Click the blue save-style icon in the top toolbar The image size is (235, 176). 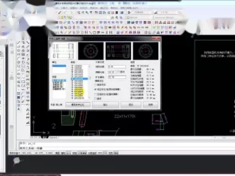click(x=122, y=13)
